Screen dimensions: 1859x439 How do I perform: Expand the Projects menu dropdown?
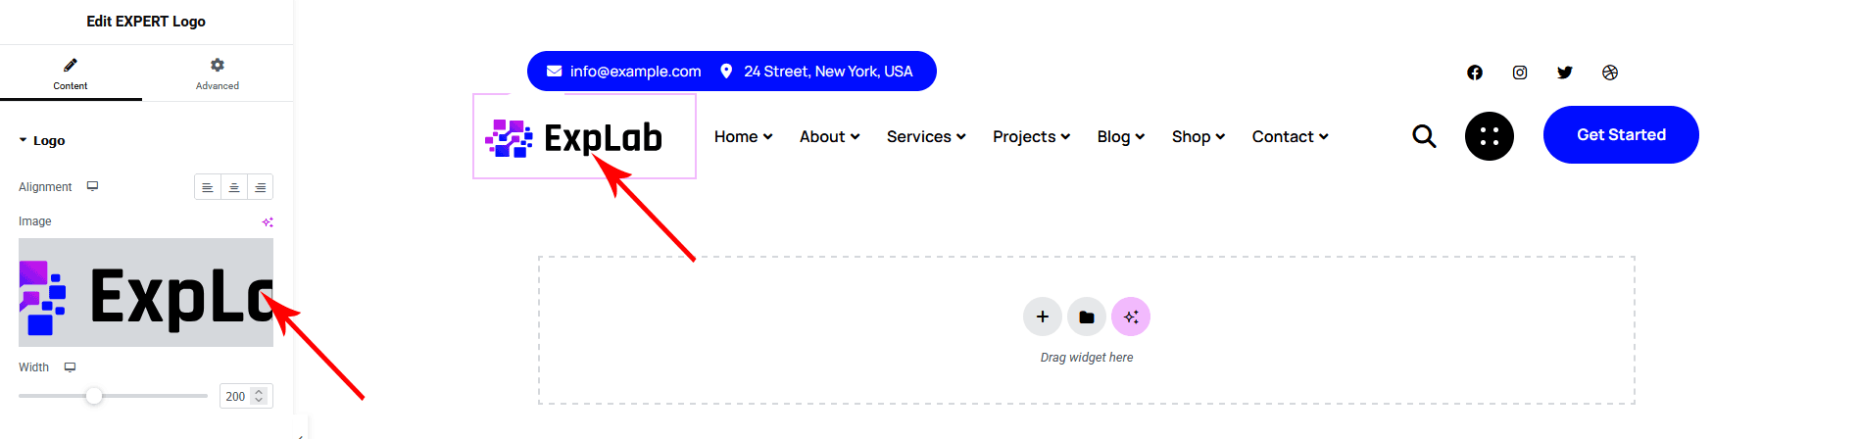pos(1031,137)
